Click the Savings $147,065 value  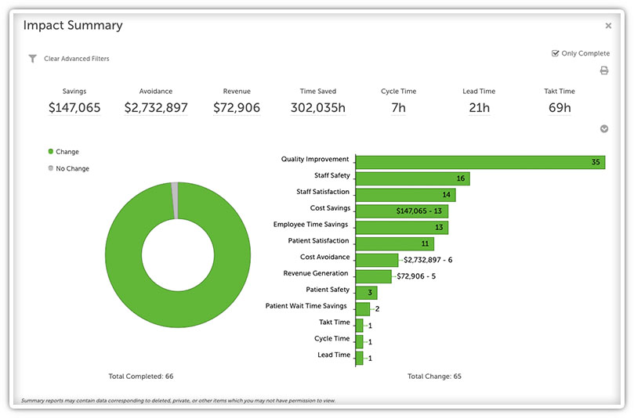tap(74, 108)
